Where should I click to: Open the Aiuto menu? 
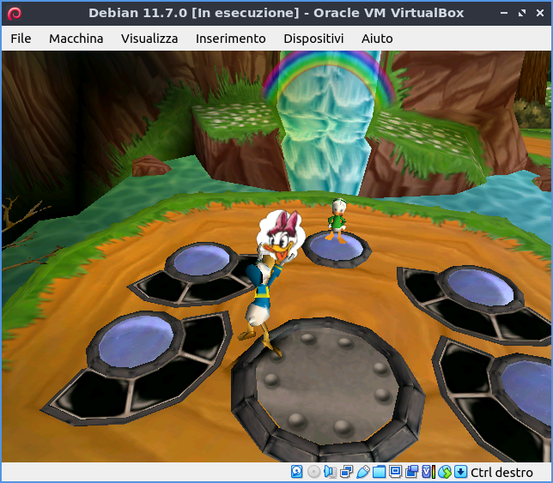377,39
